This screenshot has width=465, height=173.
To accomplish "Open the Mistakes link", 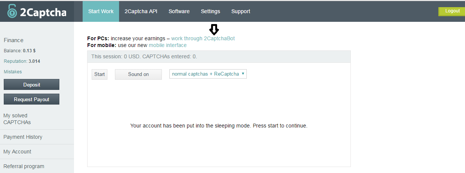I will click(13, 71).
